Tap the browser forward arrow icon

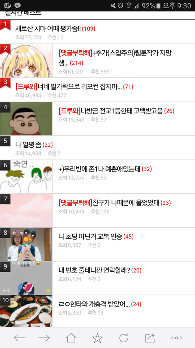pyautogui.click(x=44, y=338)
